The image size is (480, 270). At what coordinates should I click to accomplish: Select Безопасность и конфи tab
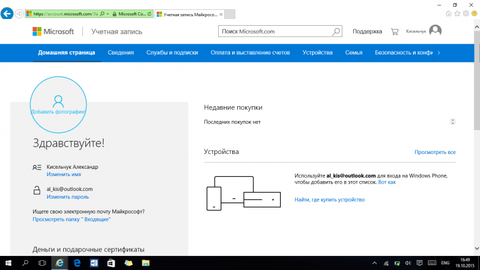[x=404, y=53]
